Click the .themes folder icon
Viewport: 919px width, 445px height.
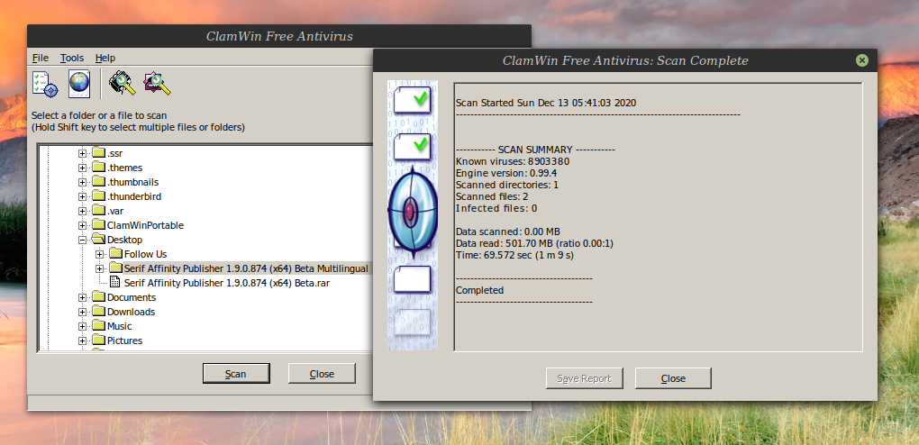pyautogui.click(x=98, y=168)
